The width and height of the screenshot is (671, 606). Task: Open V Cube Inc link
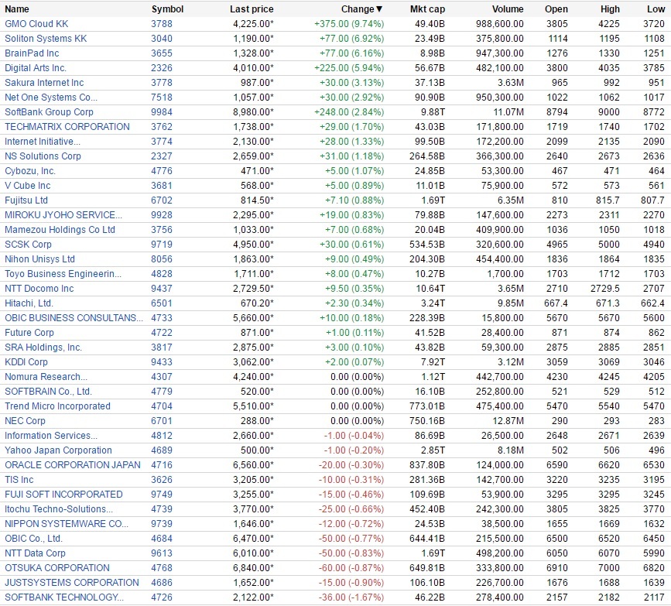(27, 185)
